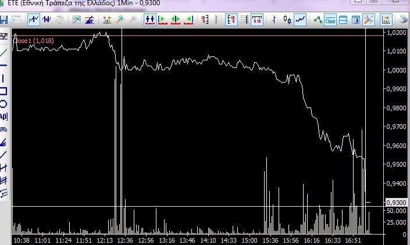Toggle the 5-10 horizontal ruler scale button
410x245 pixels.
pos(257,20)
